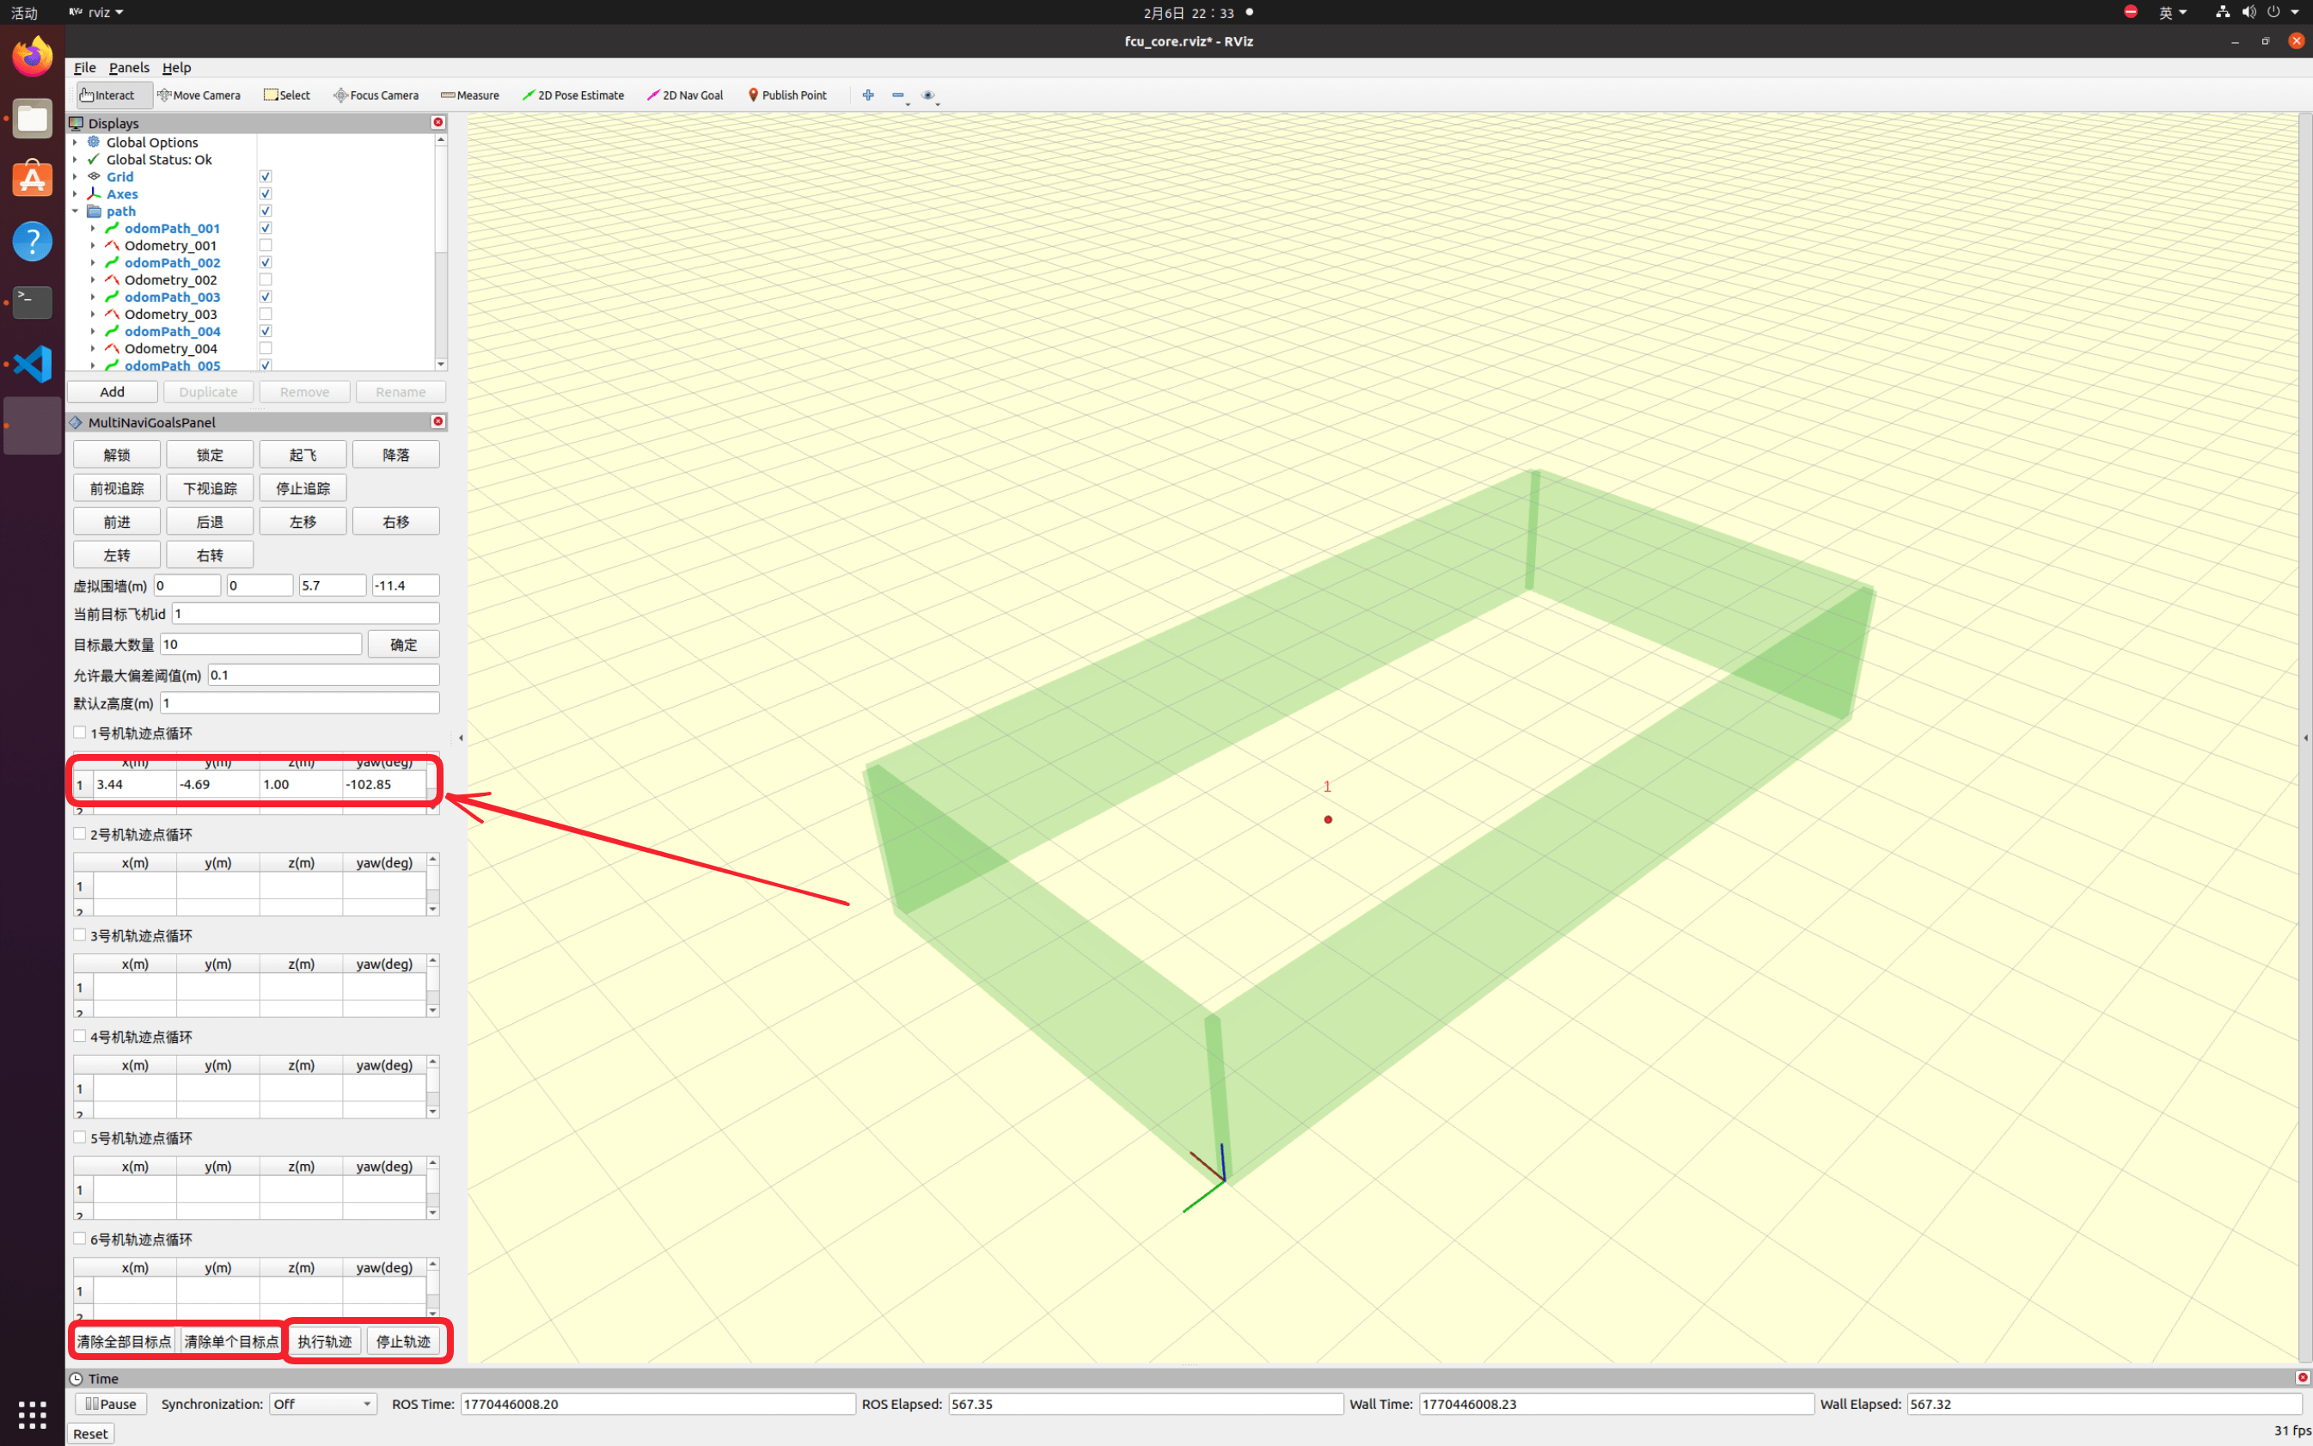The image size is (2313, 1446).
Task: Toggle the Grid display checkbox
Action: coord(266,177)
